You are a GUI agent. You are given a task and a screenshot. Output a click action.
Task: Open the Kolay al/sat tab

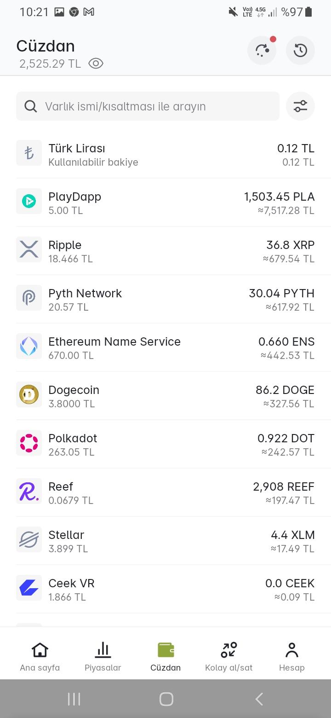pyautogui.click(x=228, y=656)
